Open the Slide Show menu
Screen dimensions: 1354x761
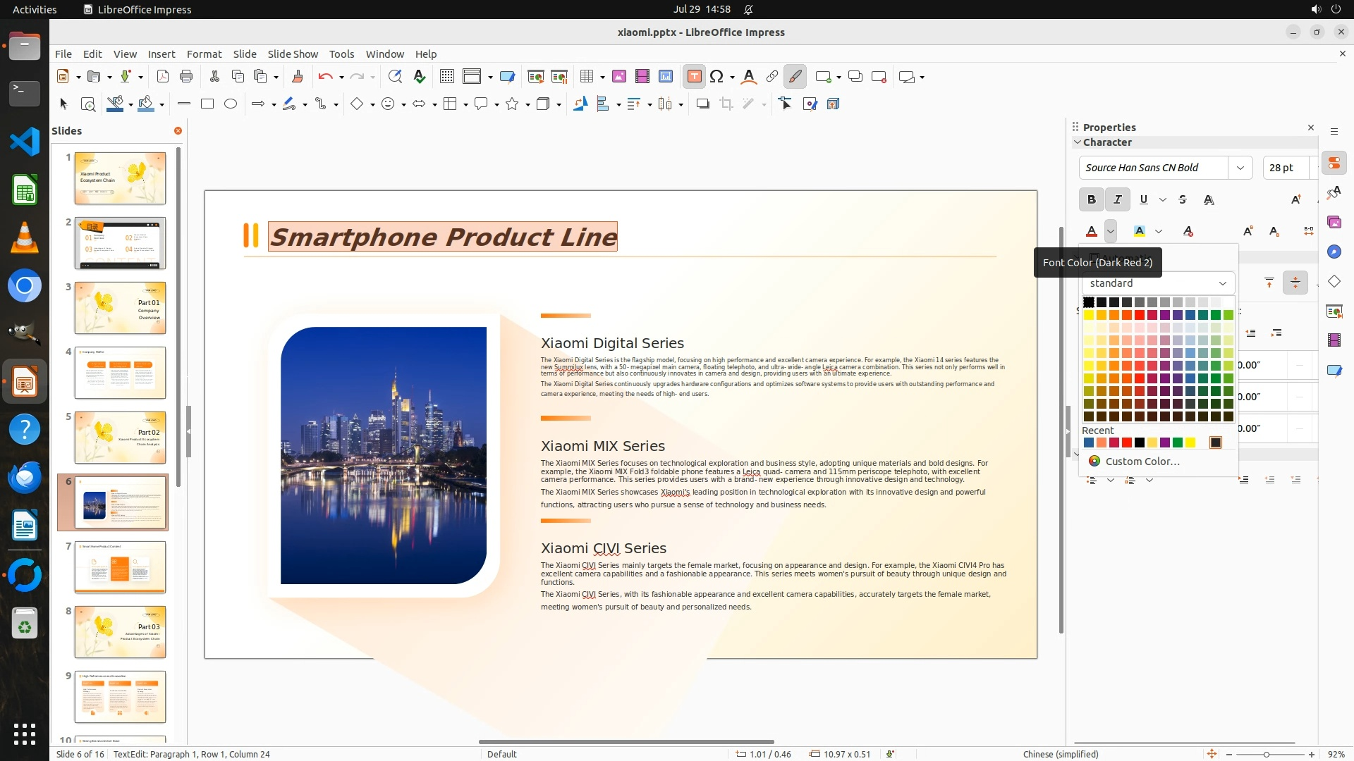(x=293, y=54)
